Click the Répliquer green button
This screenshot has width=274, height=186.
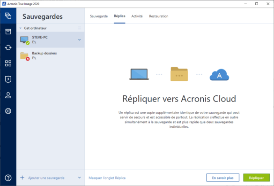click(256, 178)
